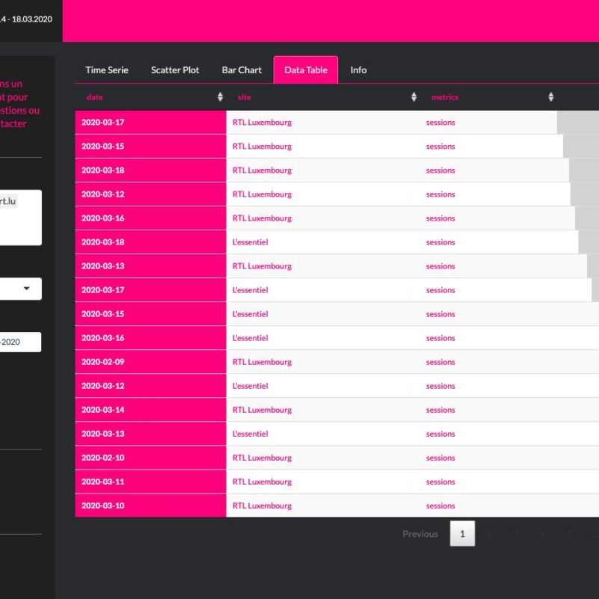Click the site column header label
Viewport: 599px width, 599px height.
click(245, 97)
